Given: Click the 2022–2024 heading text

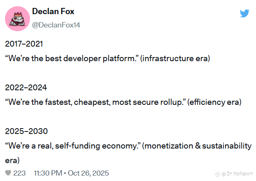Looking at the screenshot, I should (x=26, y=87).
